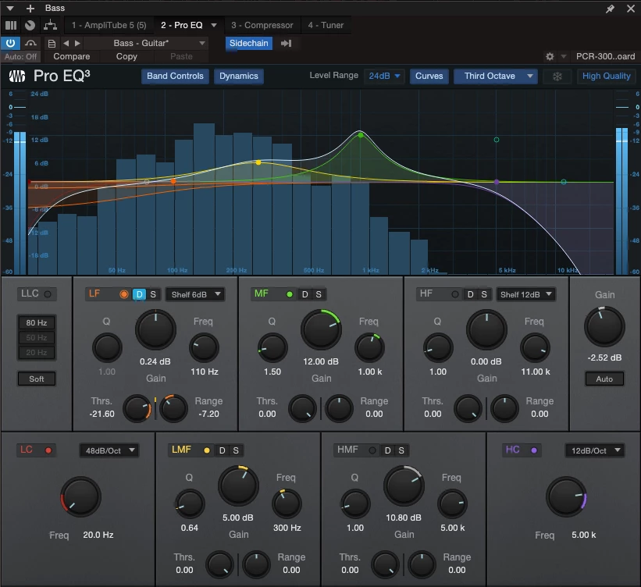Click the plus icon beside Bass
The image size is (641, 587).
point(30,8)
